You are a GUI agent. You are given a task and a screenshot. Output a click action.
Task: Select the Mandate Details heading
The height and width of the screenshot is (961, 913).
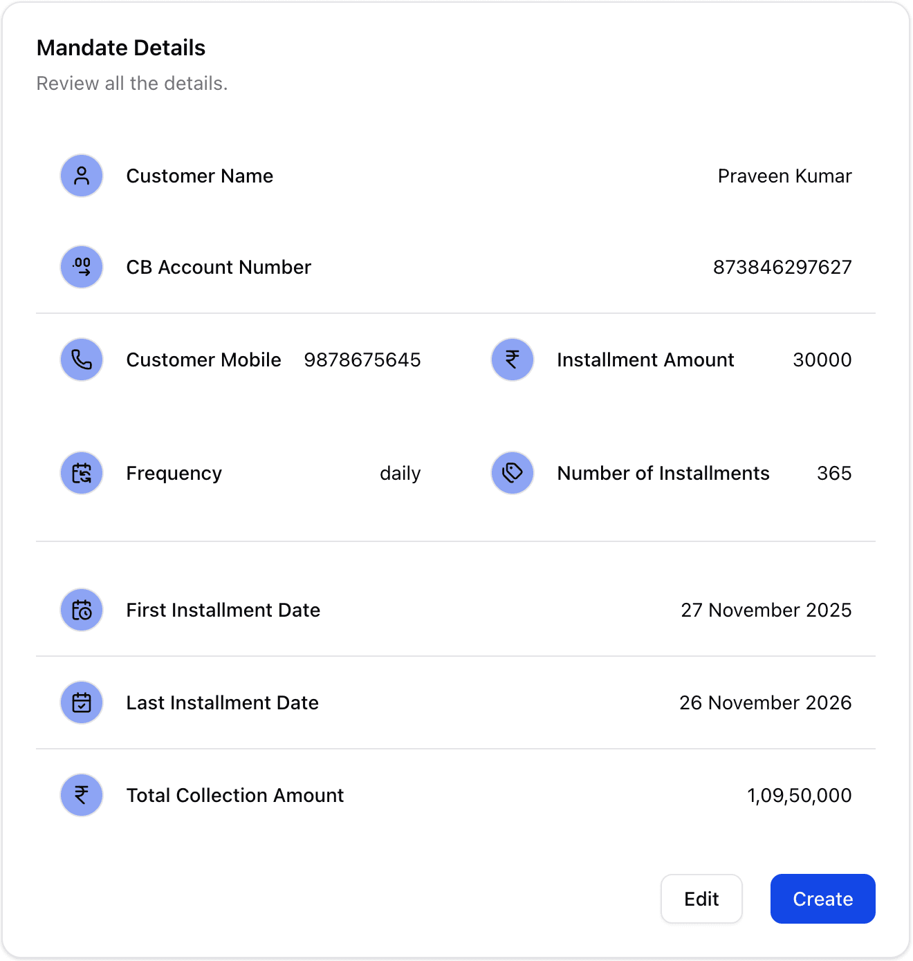tap(121, 48)
